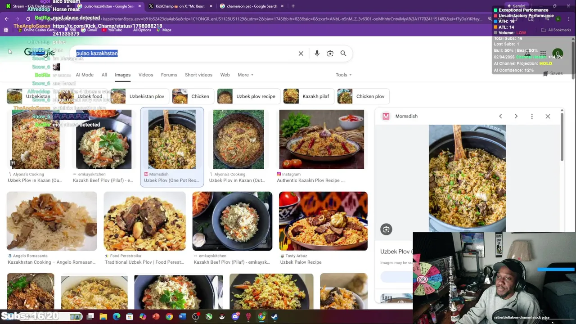Viewport: 576px width, 324px height.
Task: Open Word from the taskbar
Action: click(182, 317)
